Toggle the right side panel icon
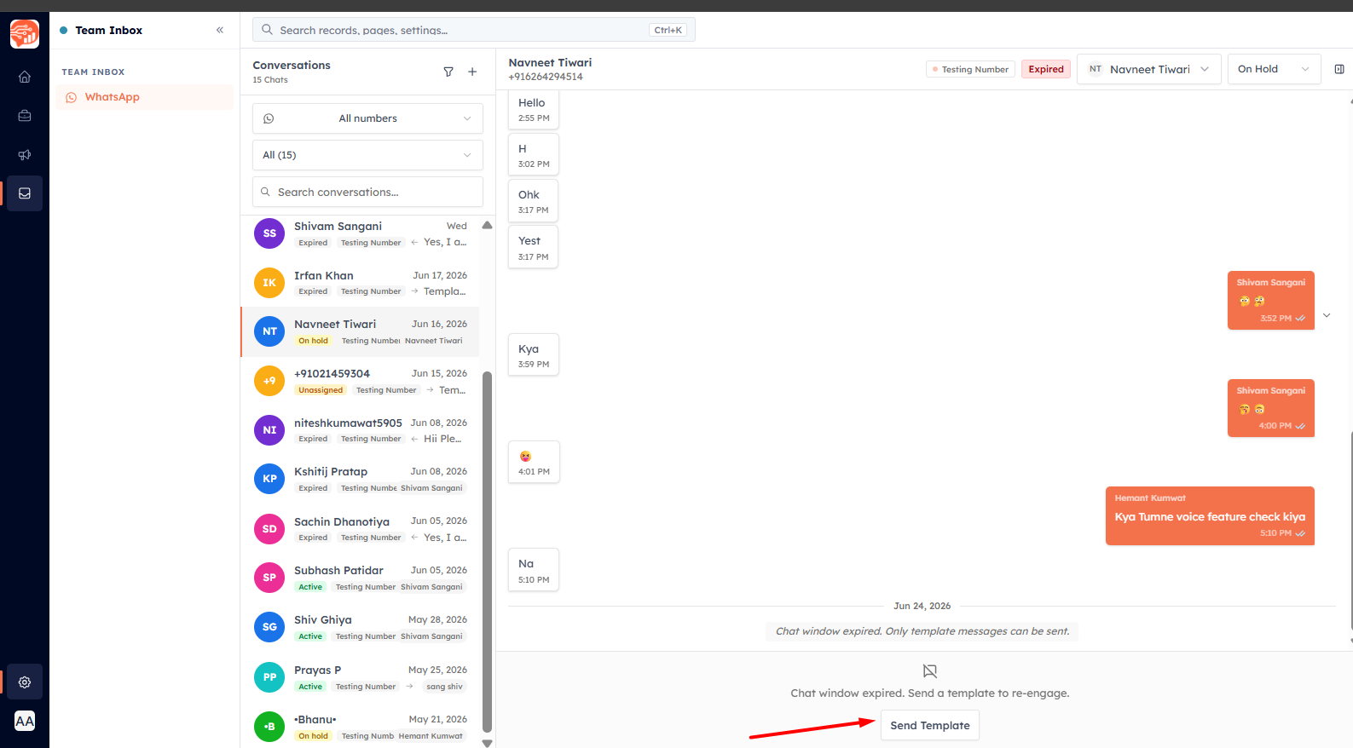The image size is (1353, 748). pyautogui.click(x=1339, y=69)
